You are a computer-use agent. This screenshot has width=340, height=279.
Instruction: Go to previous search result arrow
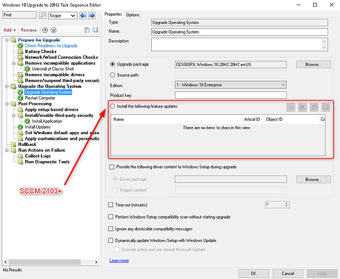point(83,15)
